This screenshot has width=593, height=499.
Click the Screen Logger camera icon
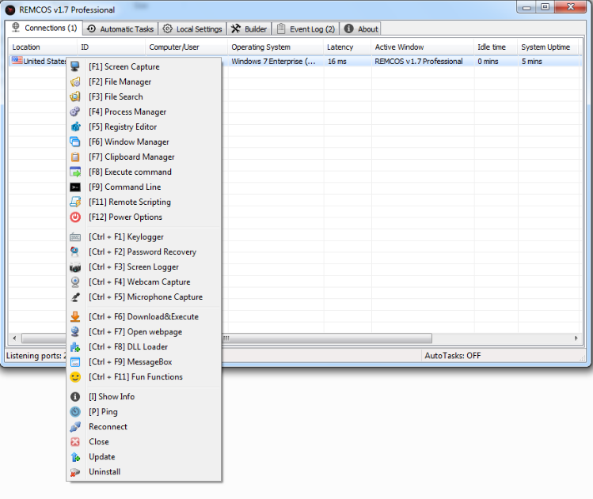75,267
